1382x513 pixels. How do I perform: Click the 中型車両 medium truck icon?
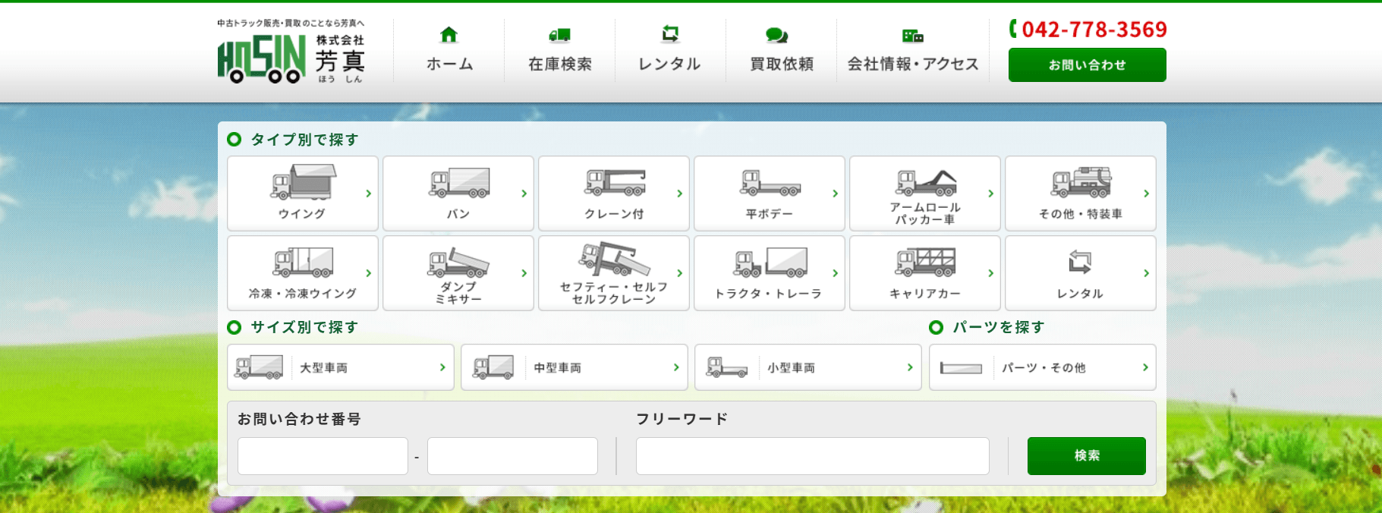493,367
